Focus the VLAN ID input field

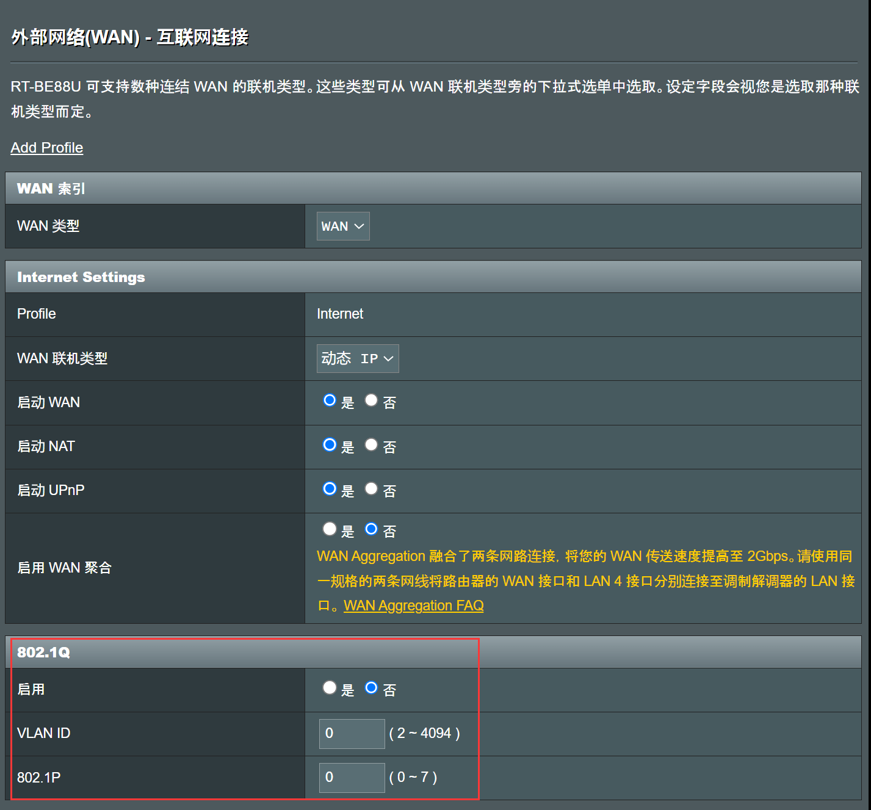352,734
